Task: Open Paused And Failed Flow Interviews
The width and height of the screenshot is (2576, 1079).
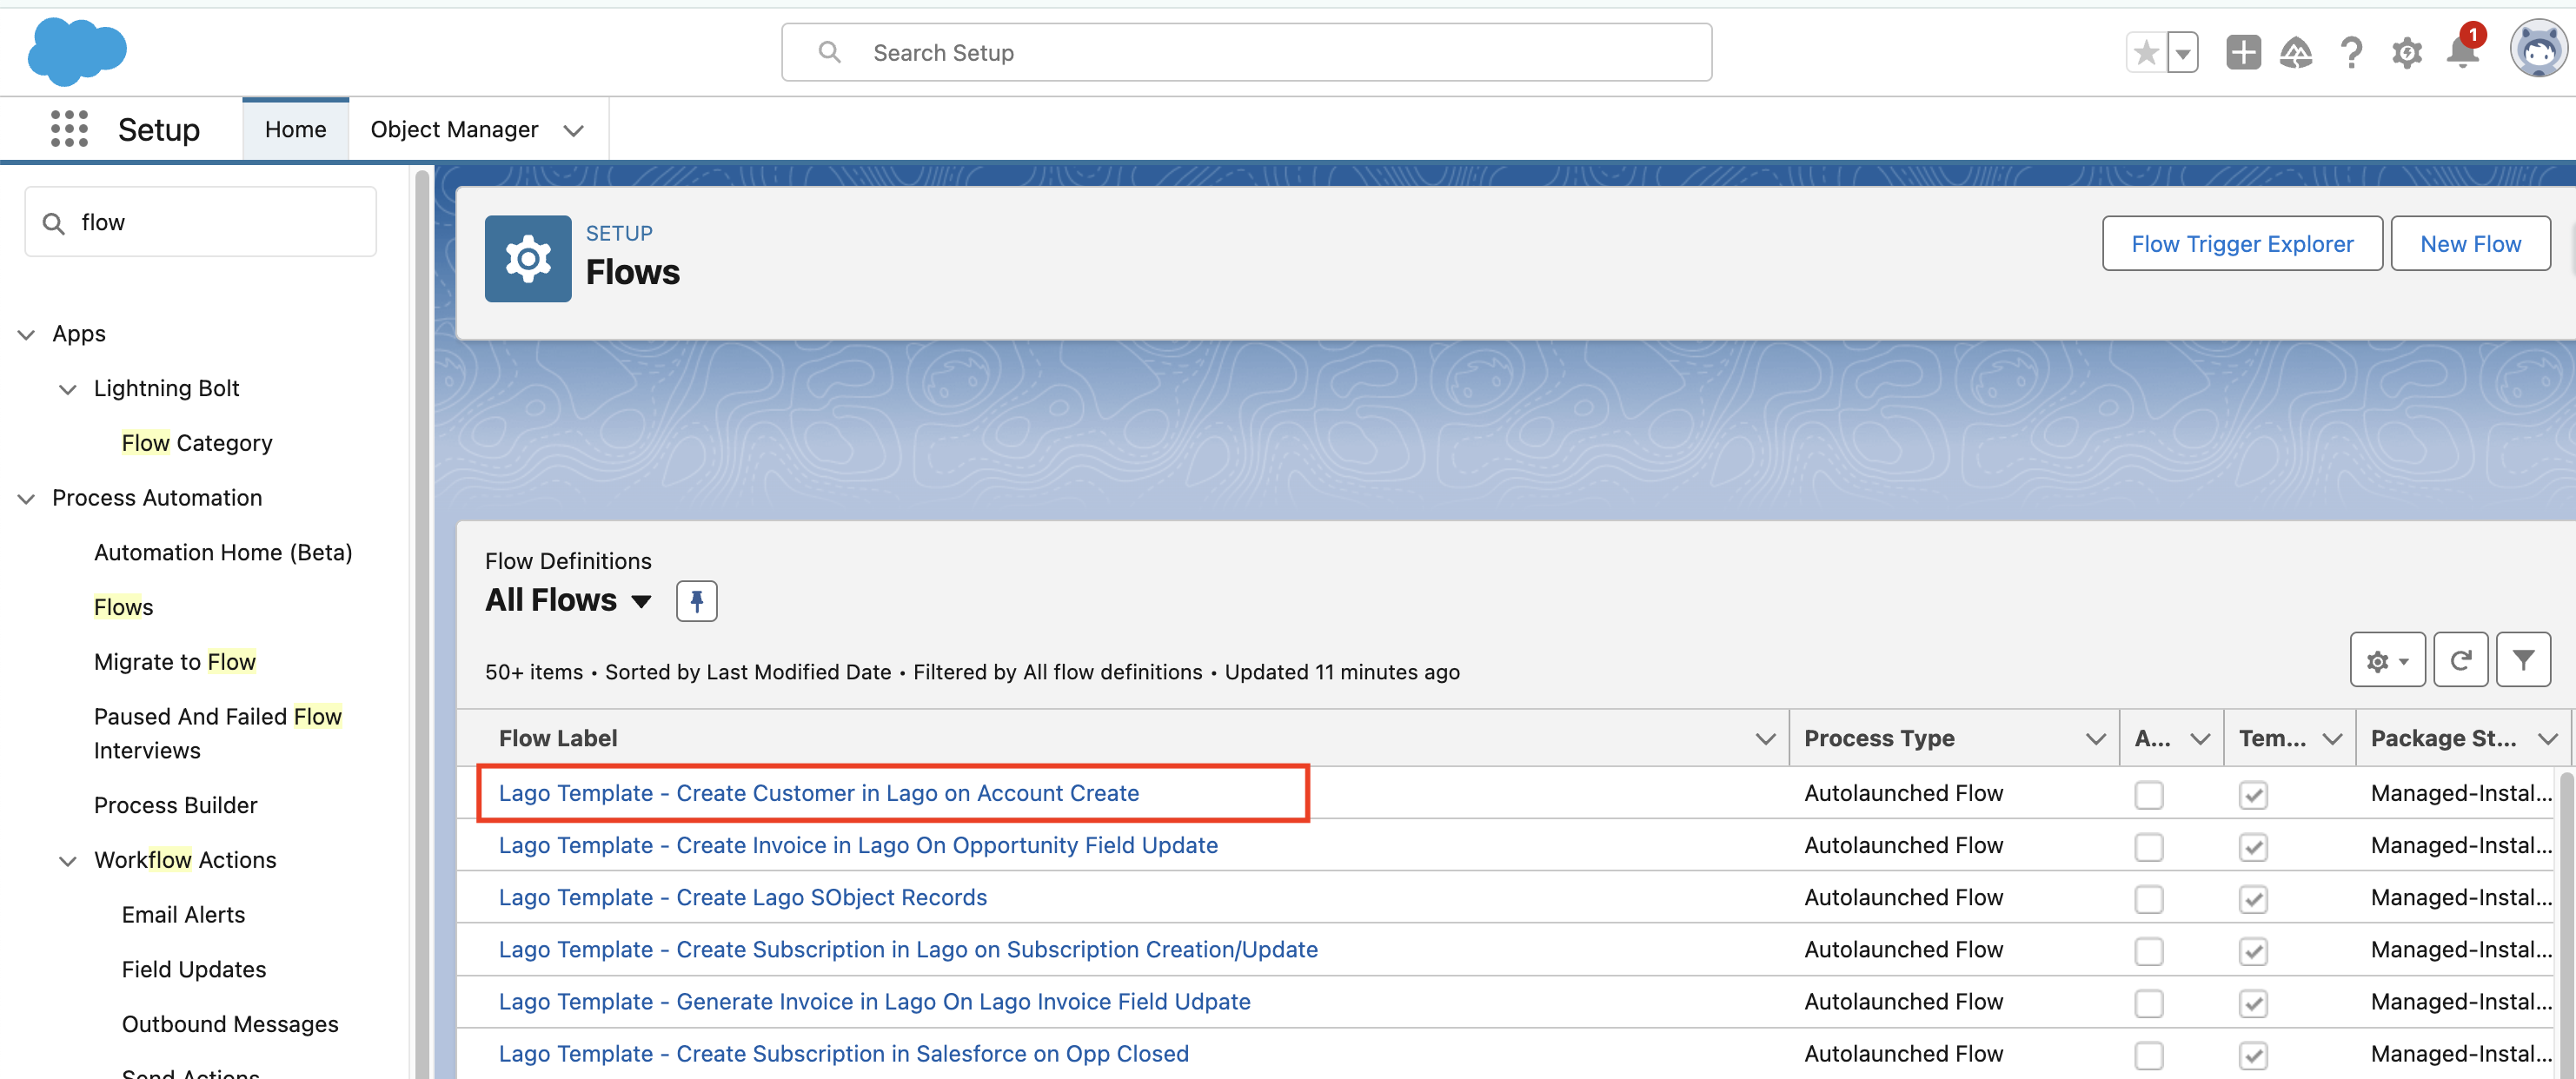Action: coord(217,733)
